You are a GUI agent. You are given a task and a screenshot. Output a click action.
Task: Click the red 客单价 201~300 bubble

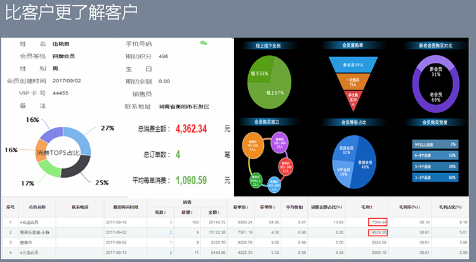(285, 167)
